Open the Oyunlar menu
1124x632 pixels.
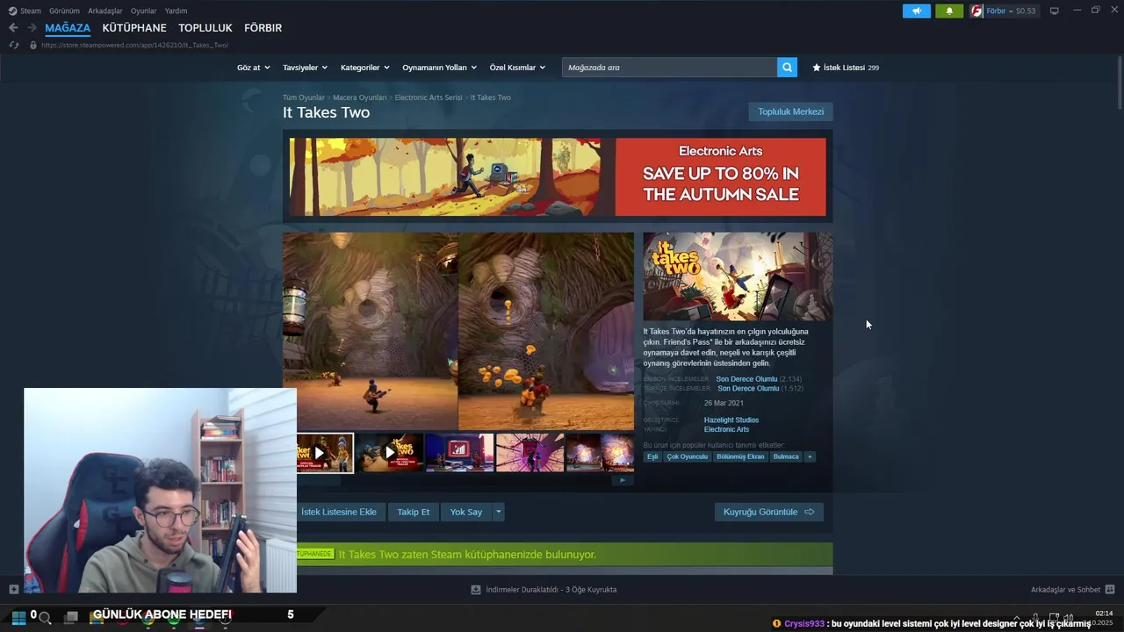[x=144, y=11]
